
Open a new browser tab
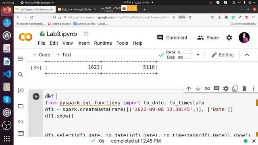pos(145,9)
